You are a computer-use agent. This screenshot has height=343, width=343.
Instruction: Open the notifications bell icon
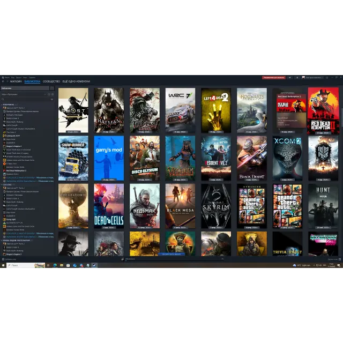[297, 77]
